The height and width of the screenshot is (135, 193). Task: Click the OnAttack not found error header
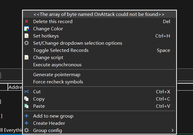pyautogui.click(x=99, y=14)
